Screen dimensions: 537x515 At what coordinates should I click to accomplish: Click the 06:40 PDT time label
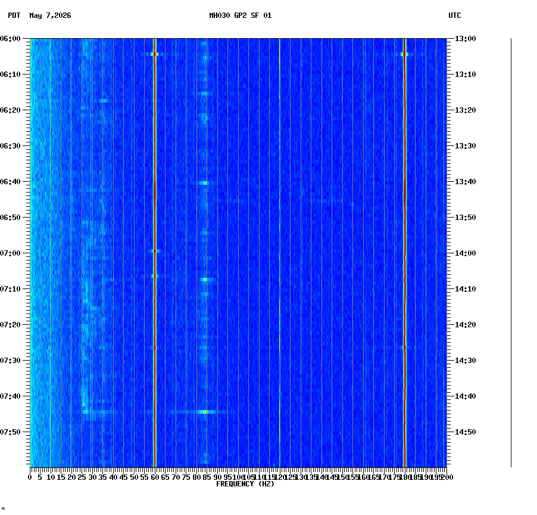tap(10, 182)
